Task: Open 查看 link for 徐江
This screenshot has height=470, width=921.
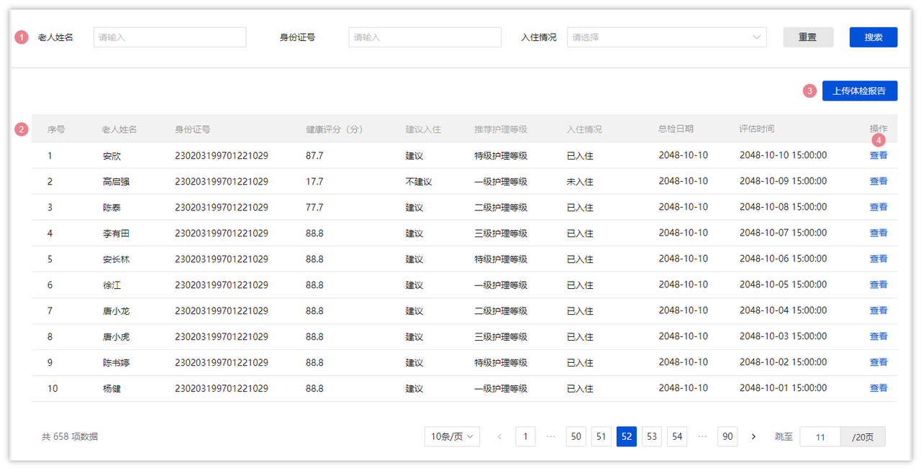Action: coord(879,285)
